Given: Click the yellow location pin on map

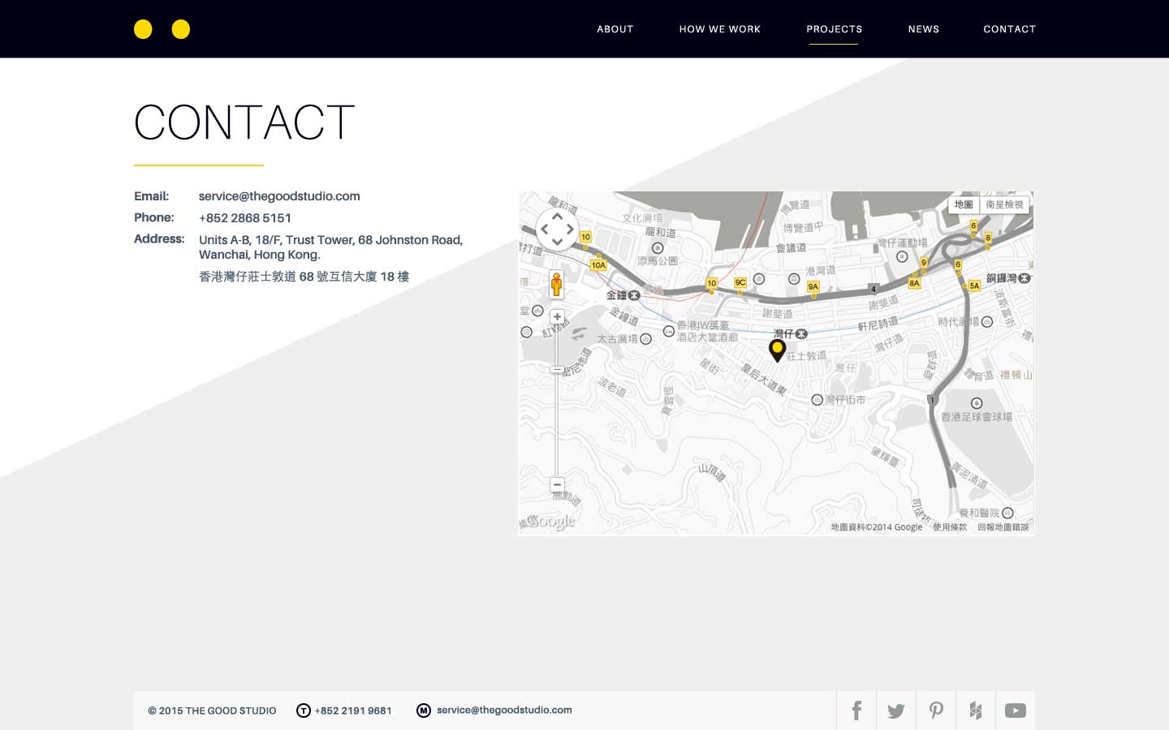Looking at the screenshot, I should [777, 350].
